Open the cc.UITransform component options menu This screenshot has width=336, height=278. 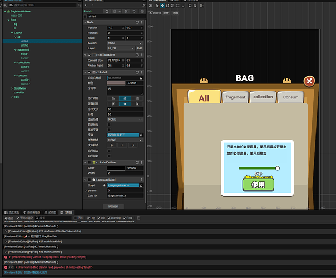coord(141,55)
